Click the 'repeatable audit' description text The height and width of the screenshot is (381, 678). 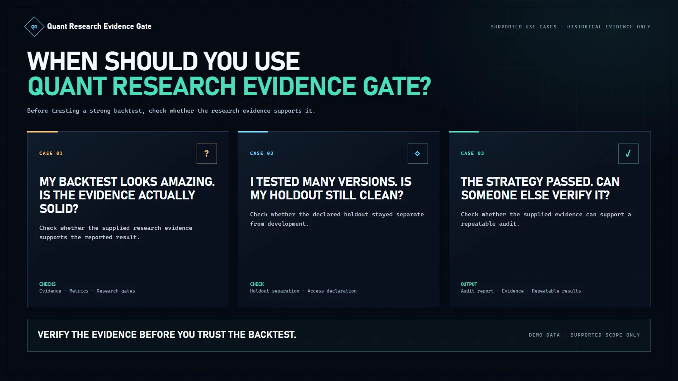[546, 219]
